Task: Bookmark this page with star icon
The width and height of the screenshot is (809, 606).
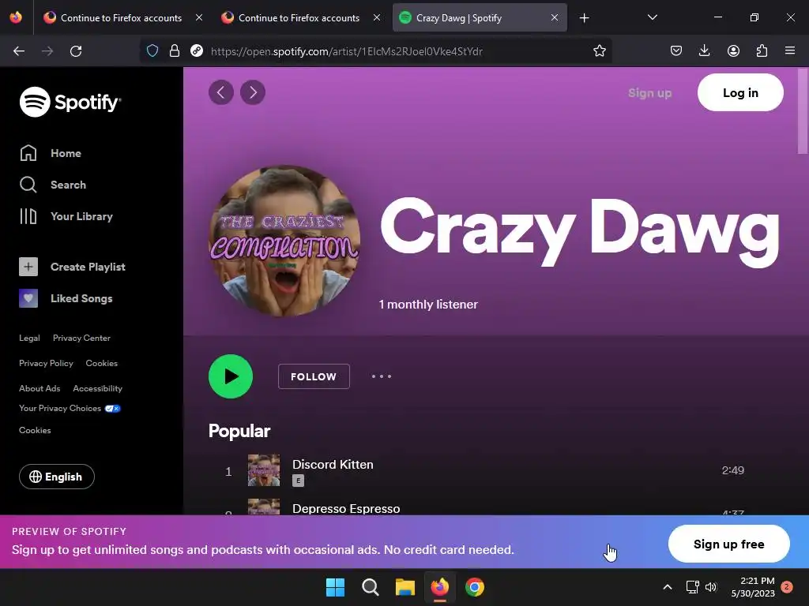Action: (x=599, y=51)
